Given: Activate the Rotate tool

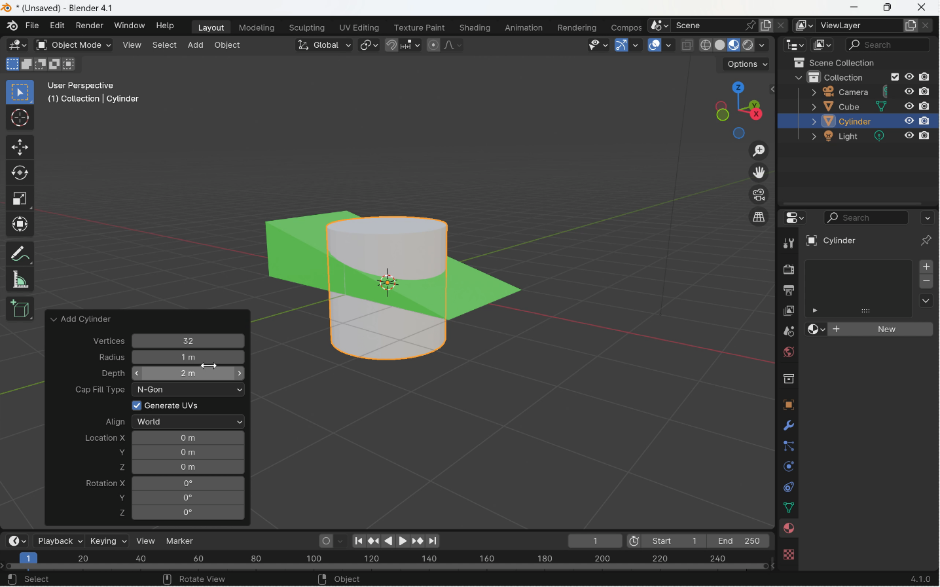Looking at the screenshot, I should [20, 173].
